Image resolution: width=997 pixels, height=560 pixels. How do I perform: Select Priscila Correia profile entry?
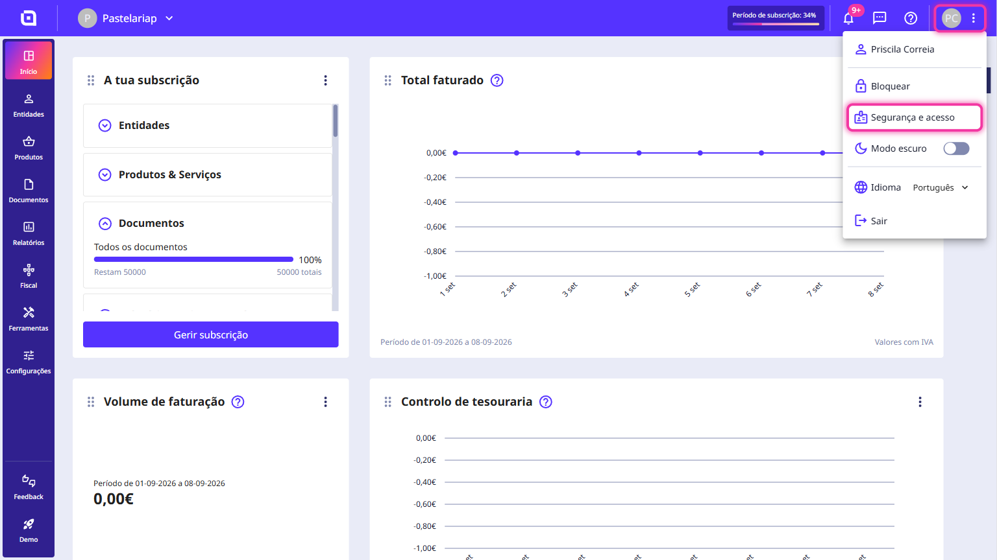pyautogui.click(x=915, y=49)
